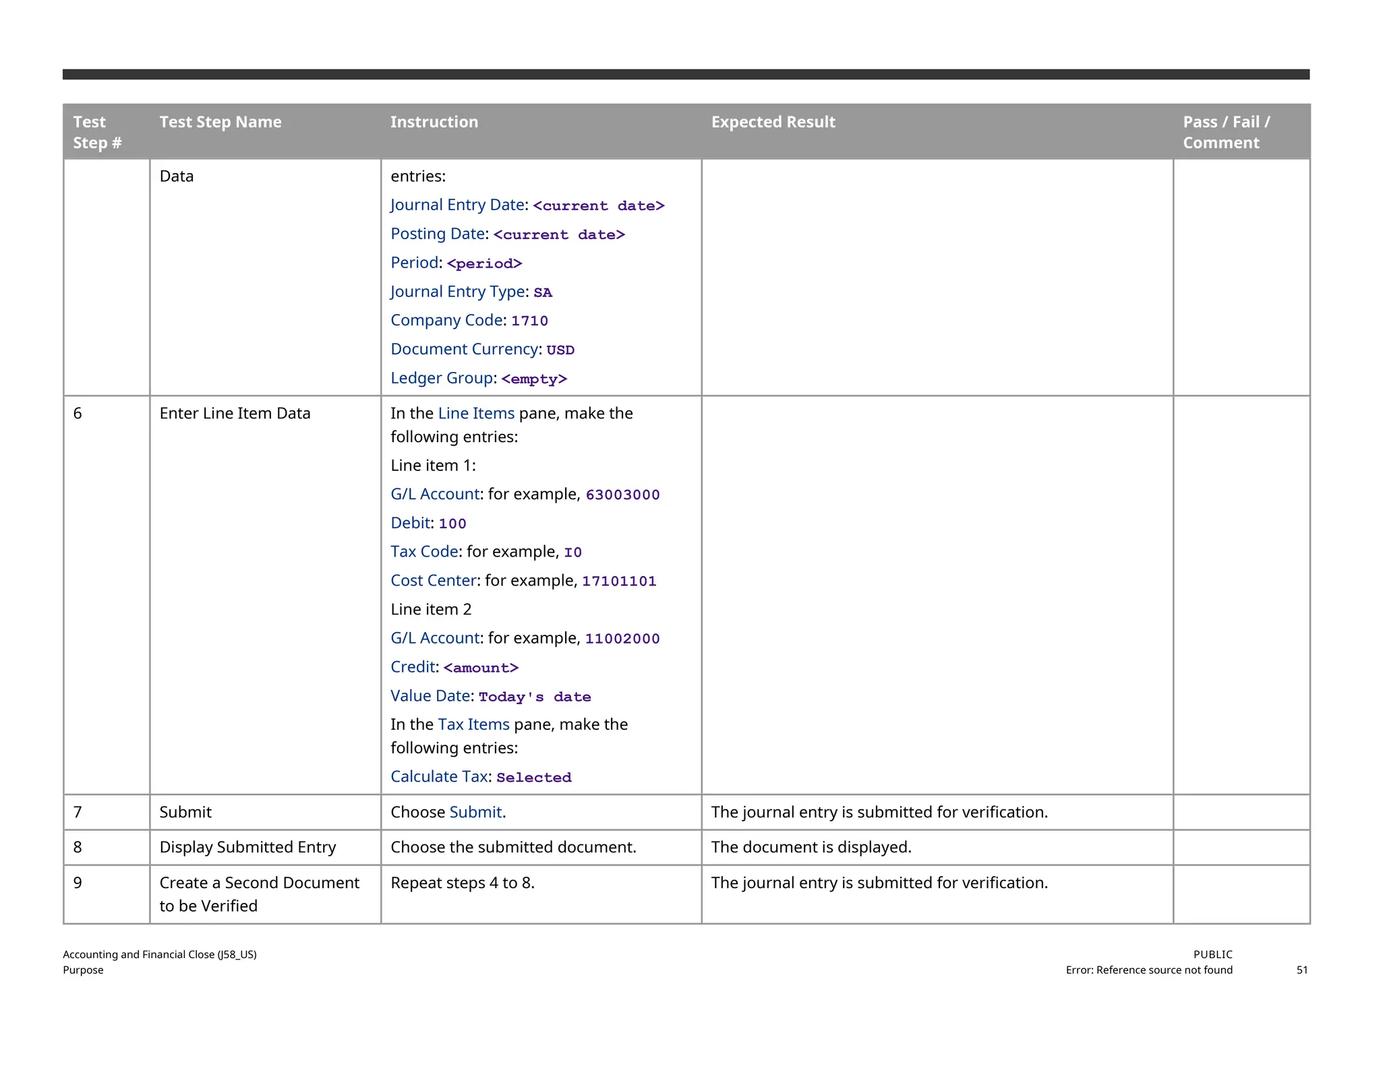The width and height of the screenshot is (1381, 1066).
Task: Click the 'Ledger Group' label
Action: click(x=442, y=378)
